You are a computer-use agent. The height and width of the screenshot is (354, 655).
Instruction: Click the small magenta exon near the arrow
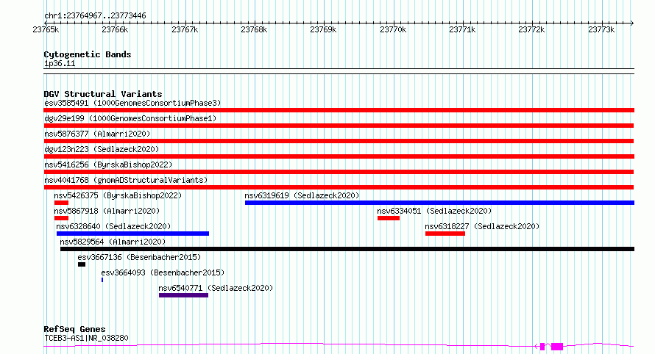[x=542, y=347]
